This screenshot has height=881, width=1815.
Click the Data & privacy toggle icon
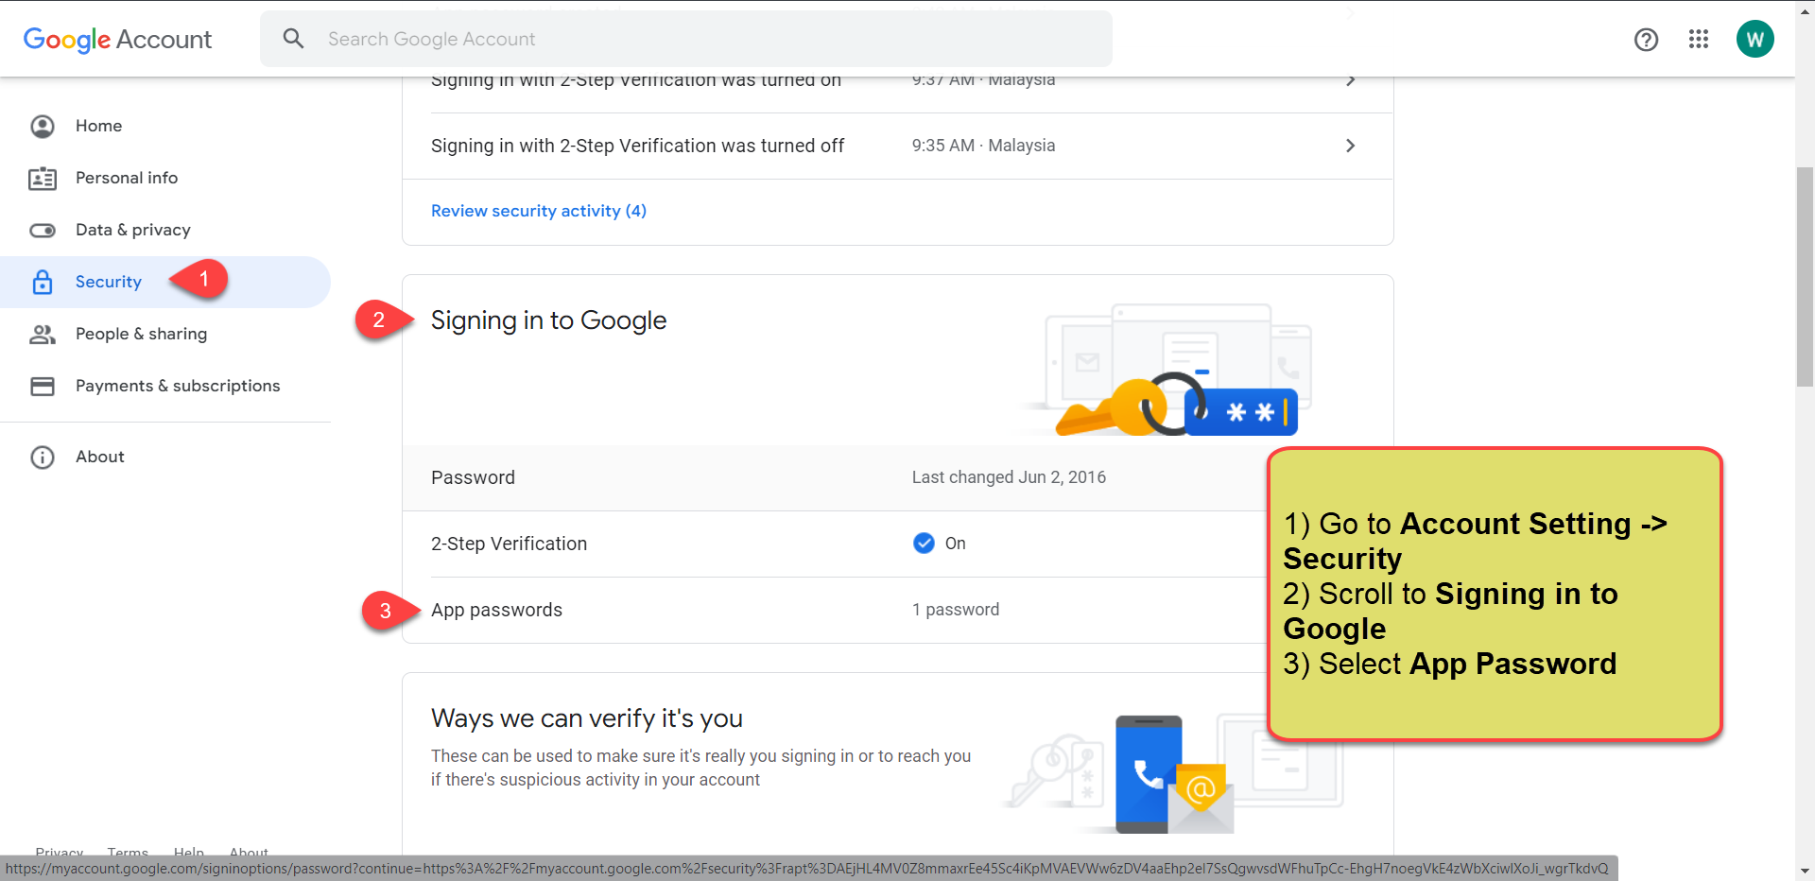(x=43, y=230)
